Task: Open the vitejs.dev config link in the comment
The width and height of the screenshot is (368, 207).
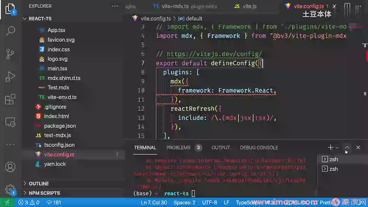Action: 214,54
